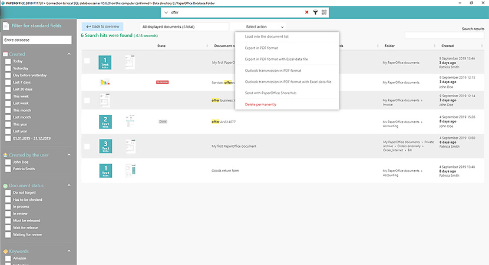Collapse the Created filter section

(69, 54)
